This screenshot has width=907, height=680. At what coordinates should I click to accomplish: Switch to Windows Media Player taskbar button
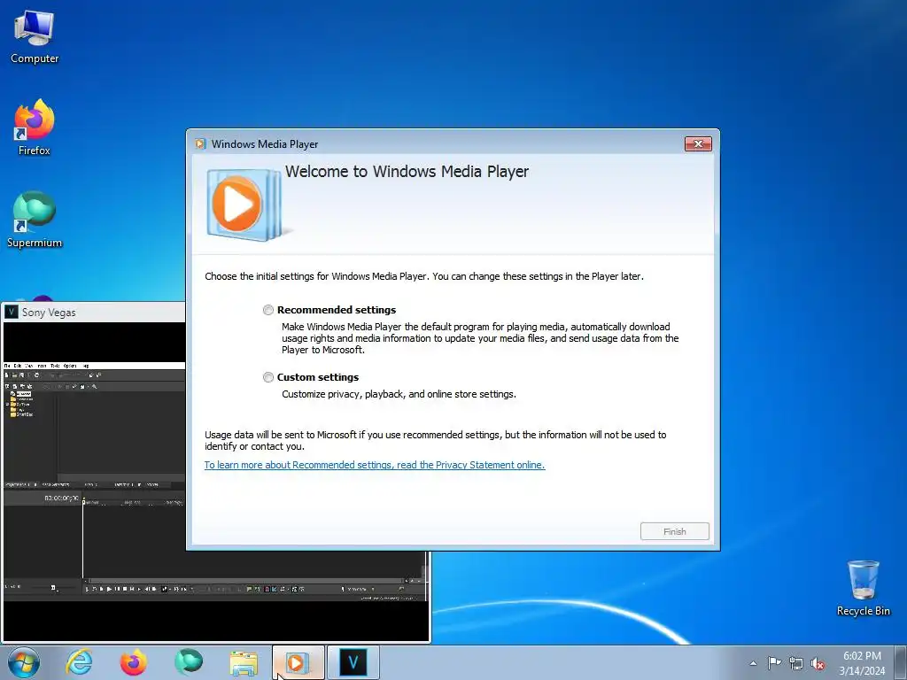pos(298,662)
